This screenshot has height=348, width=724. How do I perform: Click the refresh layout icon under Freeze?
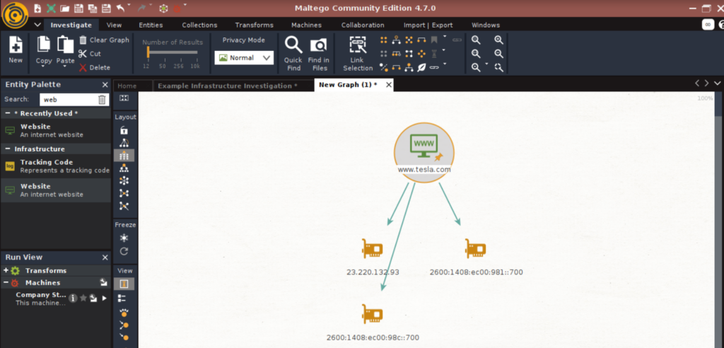124,251
